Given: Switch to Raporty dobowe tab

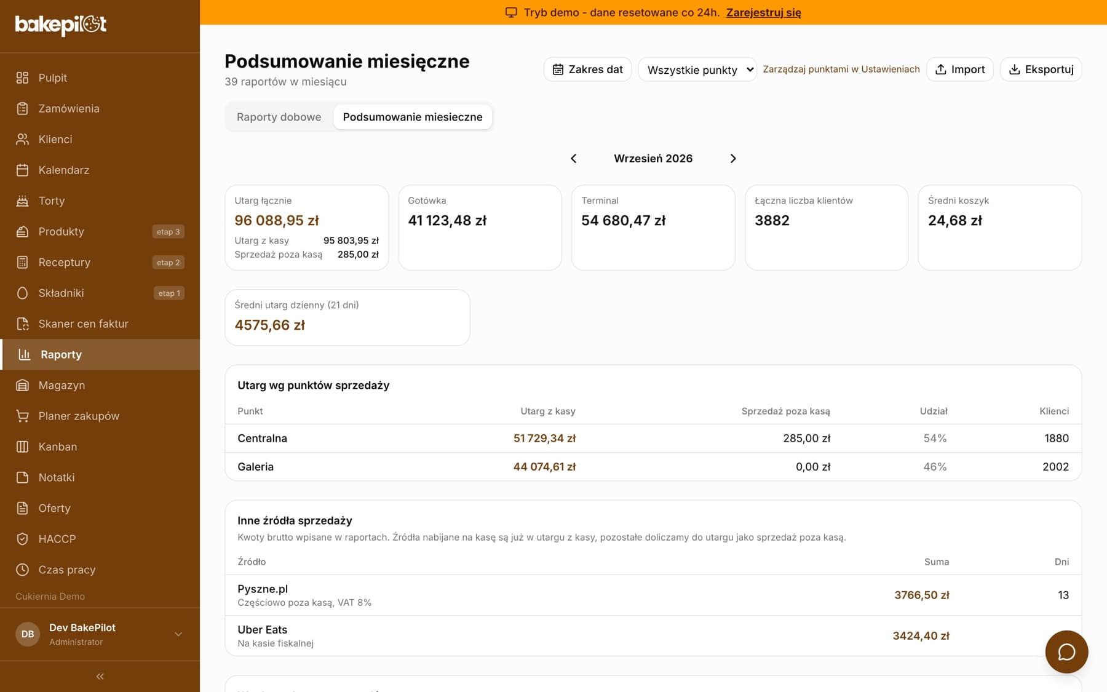Looking at the screenshot, I should tap(279, 117).
